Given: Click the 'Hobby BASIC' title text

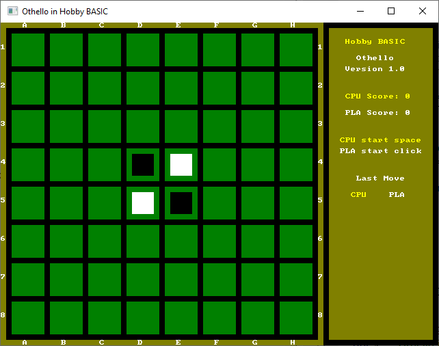Looking at the screenshot, I should click(x=375, y=42).
